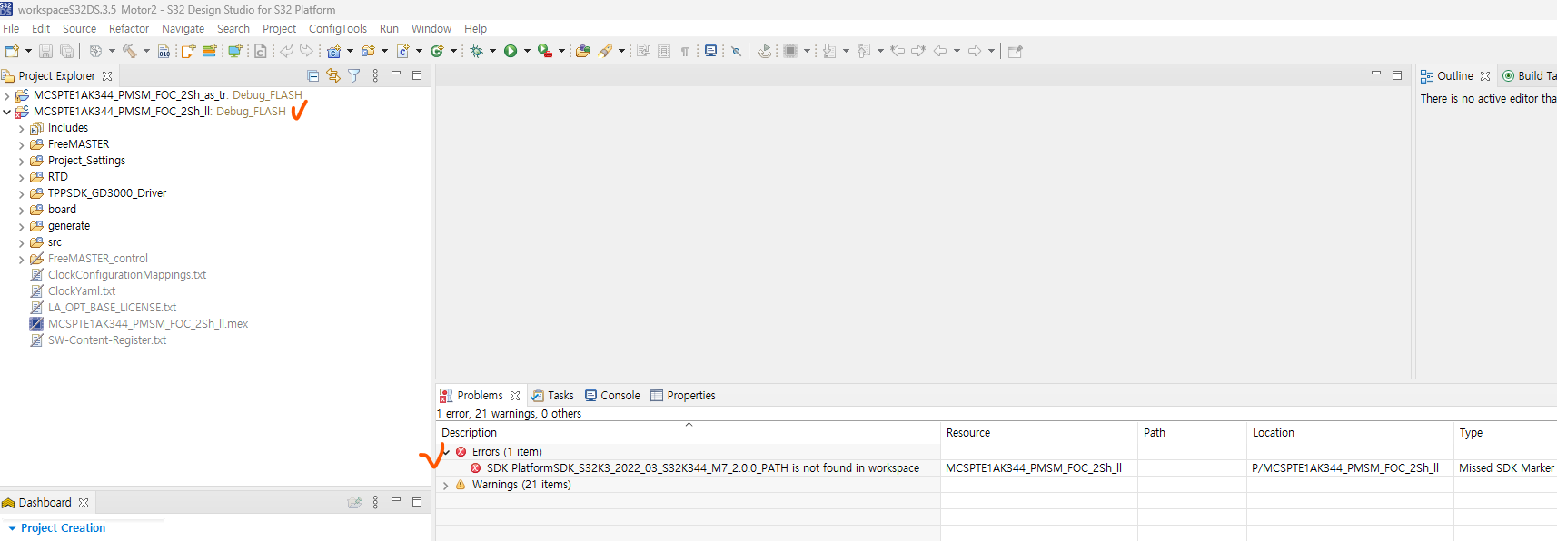Click the Skip All Breakpoints icon
The image size is (1557, 541).
[736, 51]
